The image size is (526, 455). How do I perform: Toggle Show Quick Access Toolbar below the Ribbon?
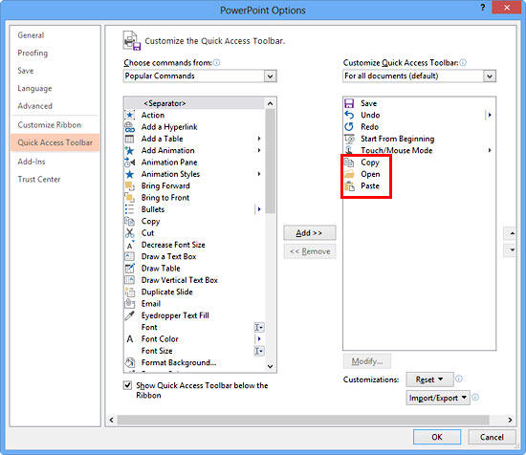point(127,385)
